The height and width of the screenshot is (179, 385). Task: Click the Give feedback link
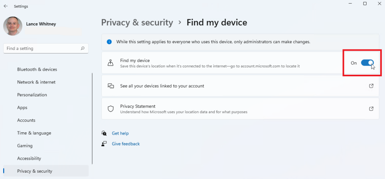coord(126,144)
